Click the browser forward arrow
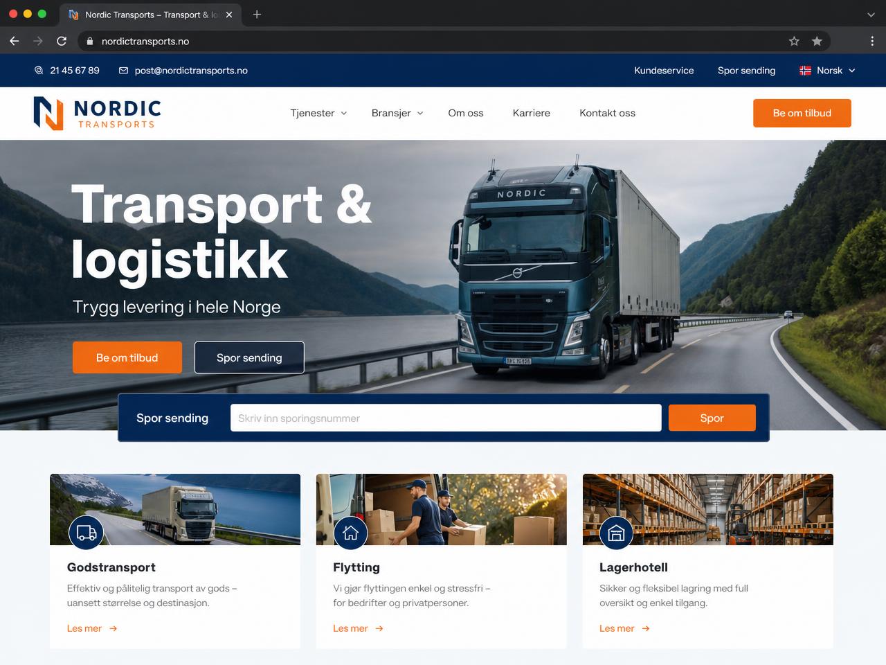 pos(38,42)
